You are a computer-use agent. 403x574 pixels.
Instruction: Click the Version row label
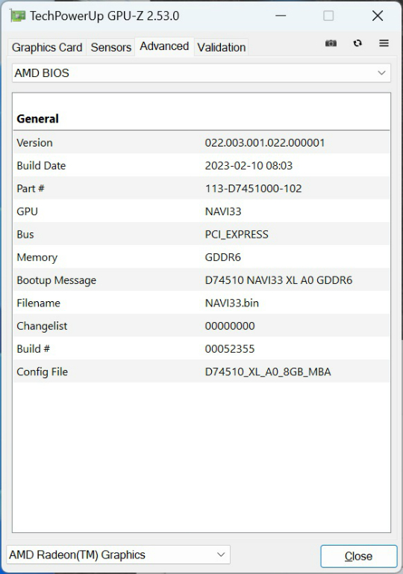35,143
